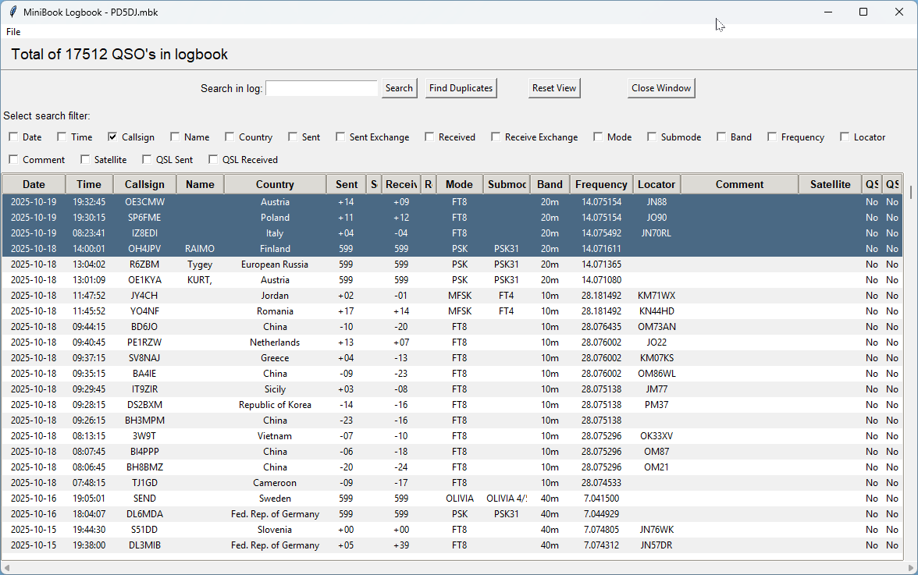Sort by the Frequency column header
918x575 pixels.
point(601,184)
